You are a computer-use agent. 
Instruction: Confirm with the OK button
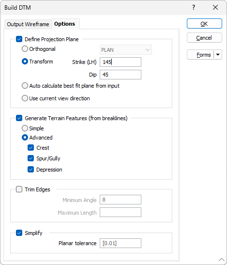[204, 24]
